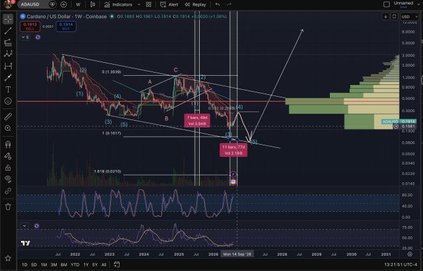
Task: Select the trend line drawing tool
Action: click(x=8, y=30)
